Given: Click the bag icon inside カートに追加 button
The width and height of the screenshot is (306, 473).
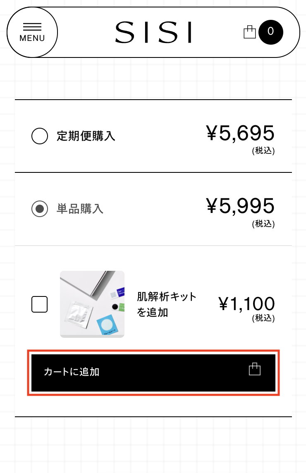Looking at the screenshot, I should (x=254, y=369).
